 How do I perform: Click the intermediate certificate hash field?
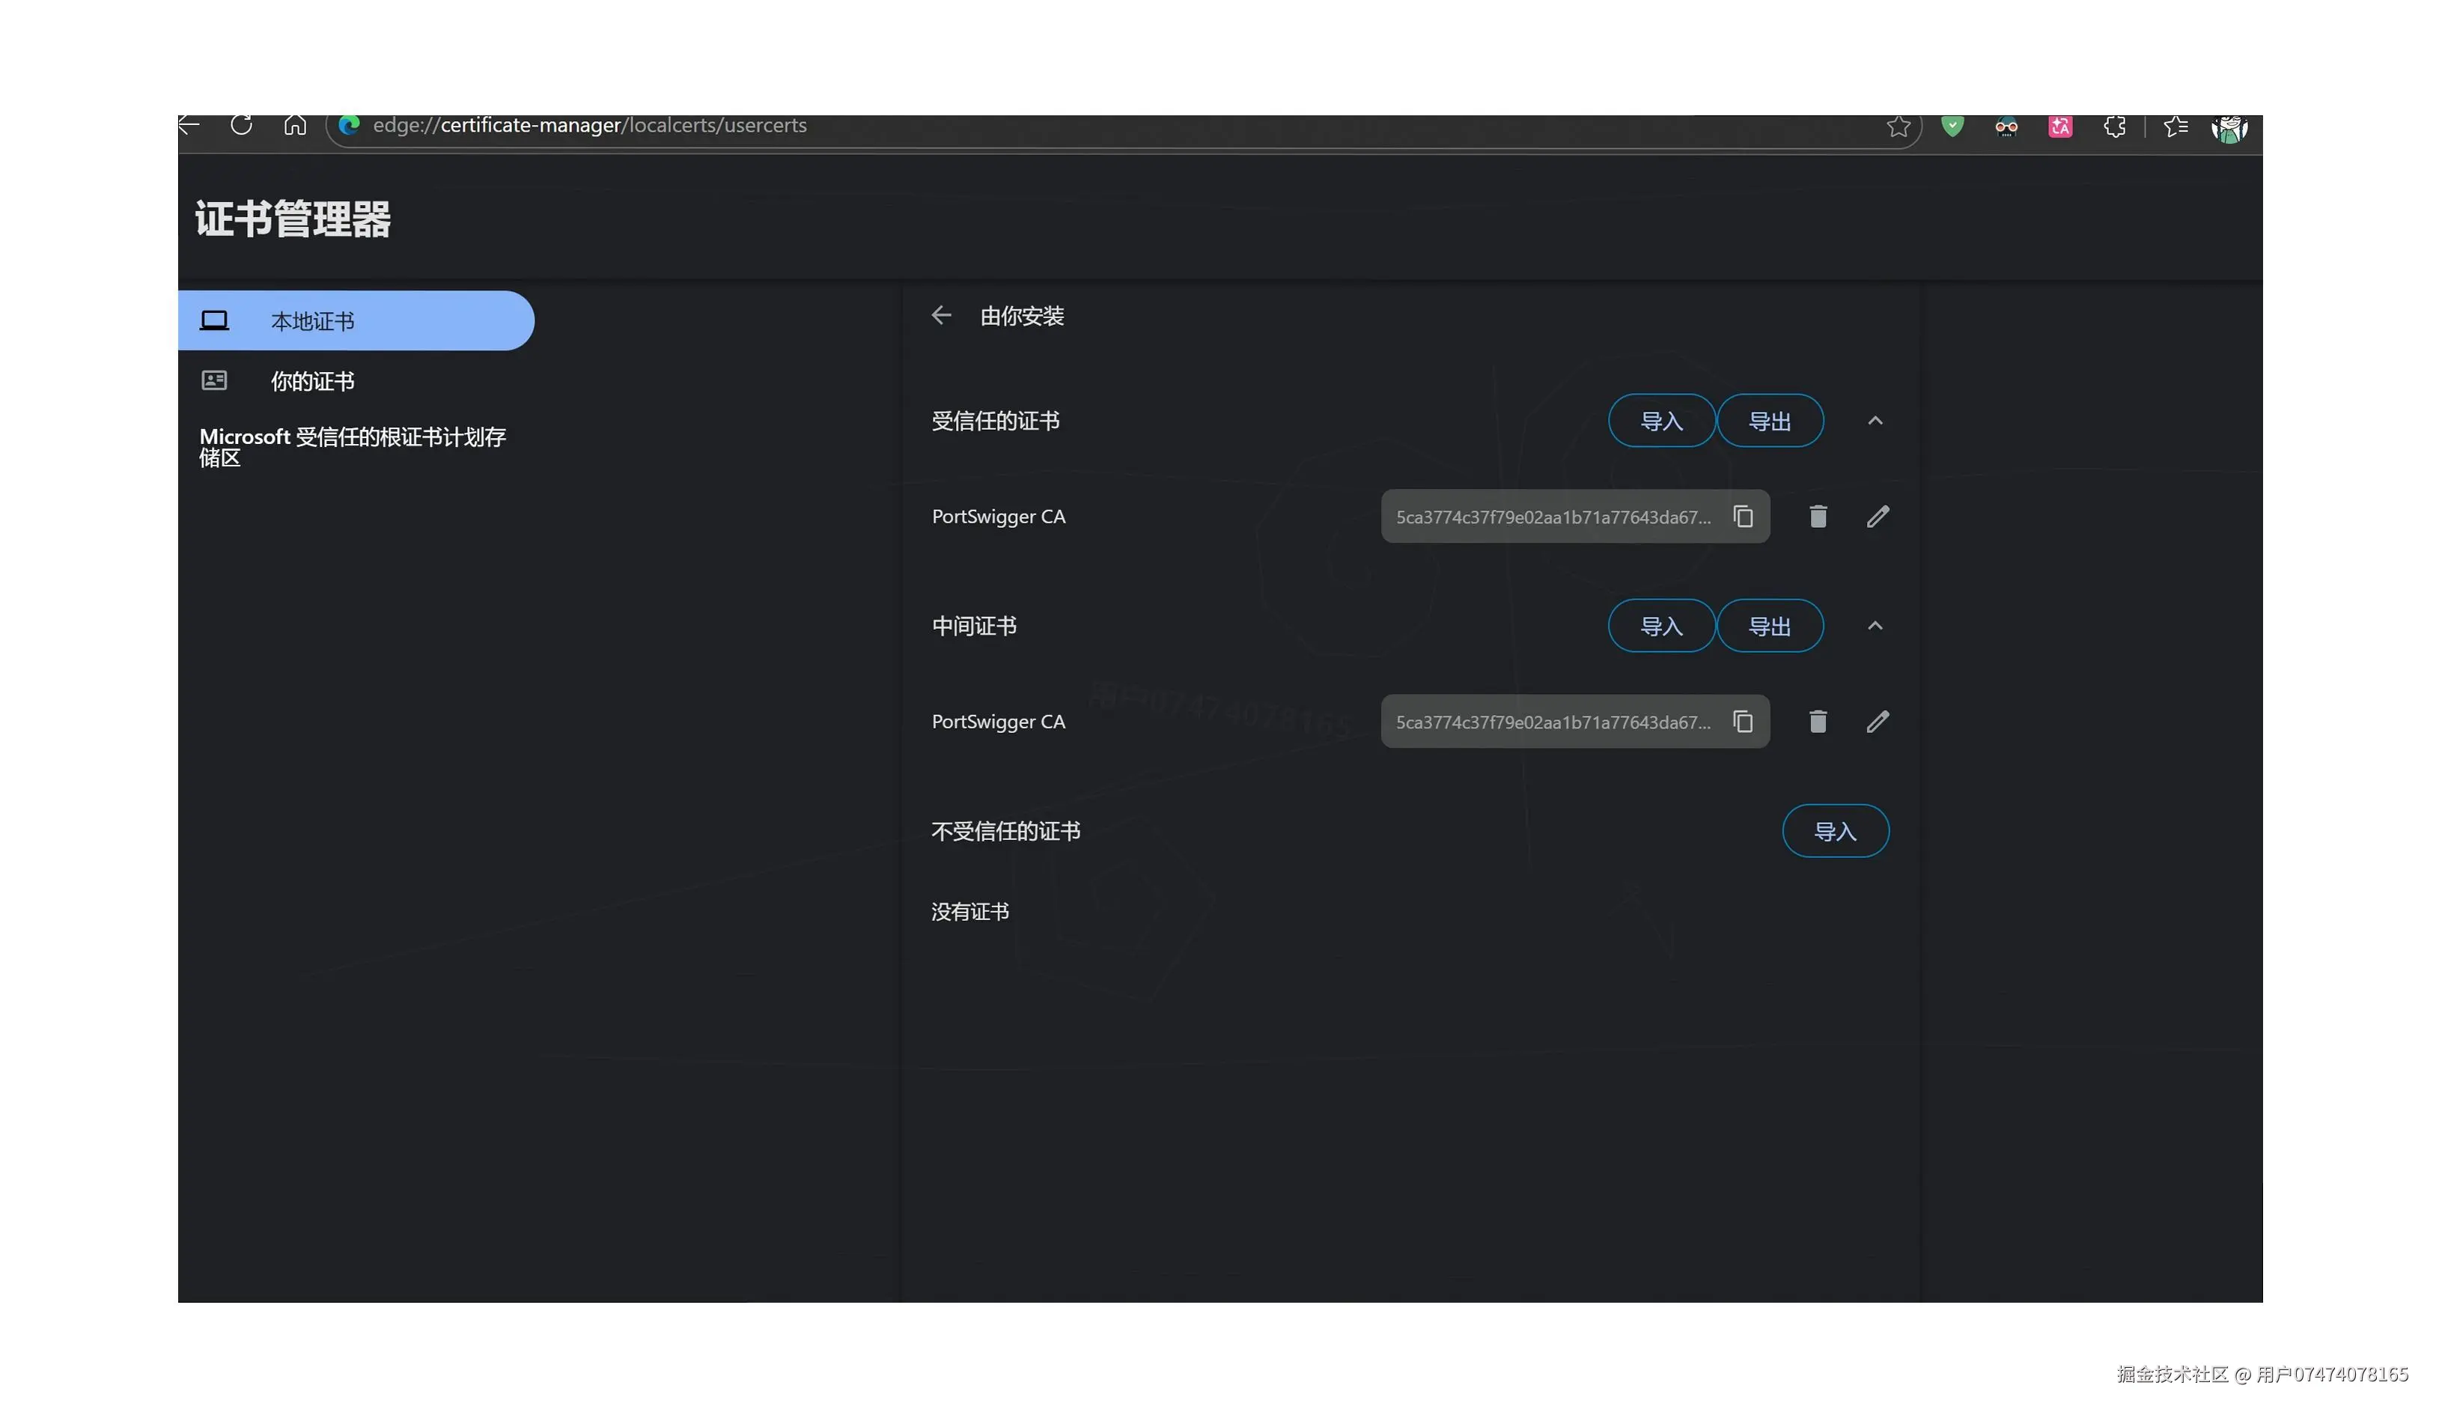point(1574,721)
